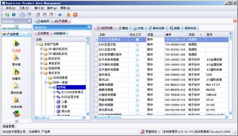Click the first toolbar icon with green dot

pos(7,14)
